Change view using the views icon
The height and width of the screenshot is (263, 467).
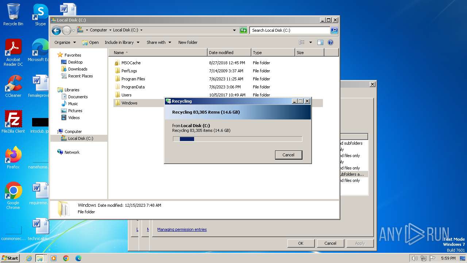301,42
